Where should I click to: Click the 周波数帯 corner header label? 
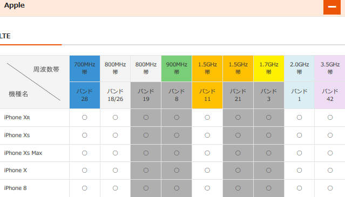pyautogui.click(x=46, y=70)
